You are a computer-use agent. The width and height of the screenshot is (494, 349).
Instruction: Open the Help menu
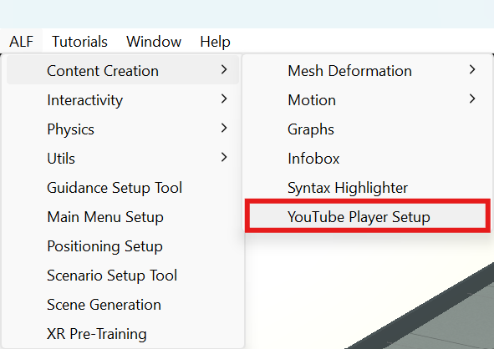point(215,41)
